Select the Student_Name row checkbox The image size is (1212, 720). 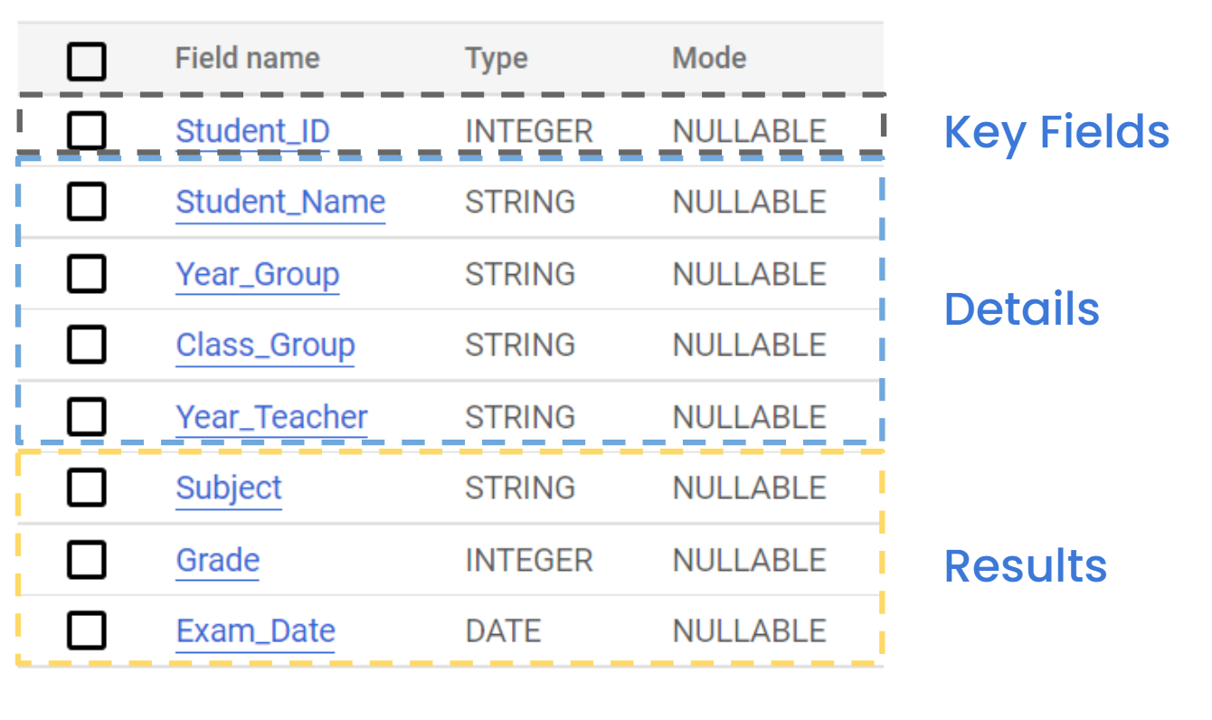(87, 201)
